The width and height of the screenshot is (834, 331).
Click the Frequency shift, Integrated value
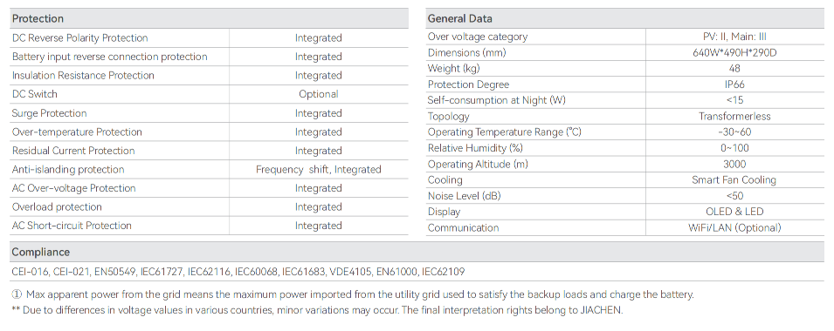pos(318,170)
